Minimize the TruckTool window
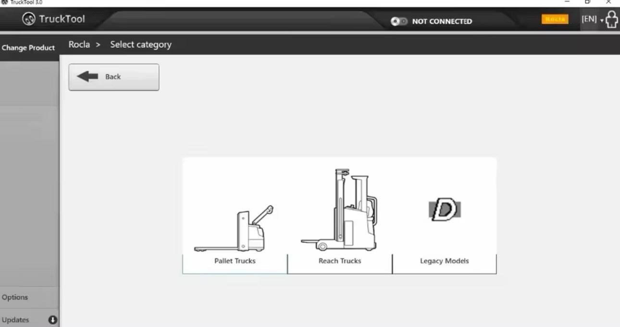The height and width of the screenshot is (327, 620). click(x=567, y=2)
